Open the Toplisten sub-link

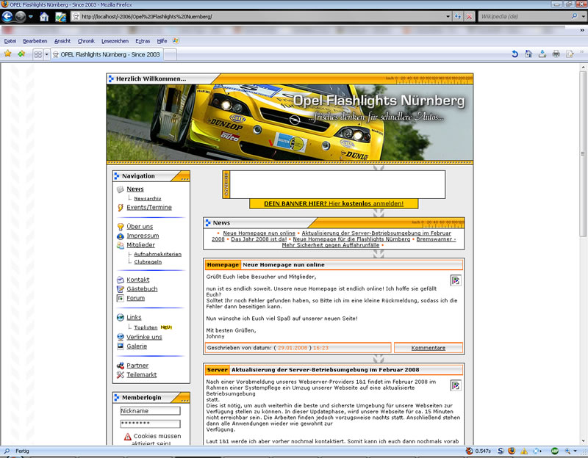click(x=146, y=327)
